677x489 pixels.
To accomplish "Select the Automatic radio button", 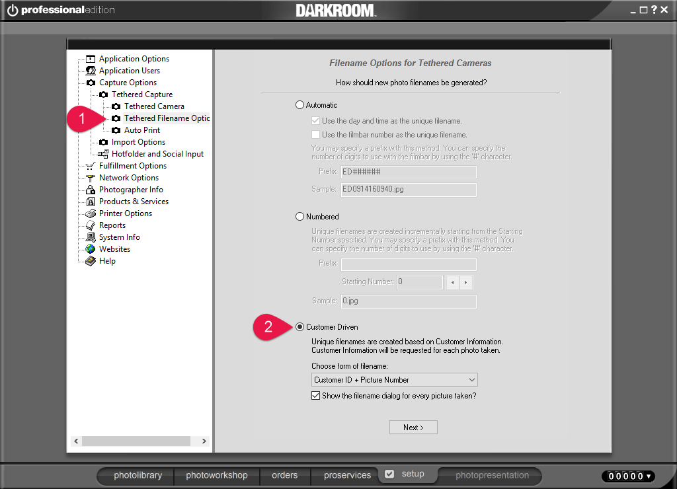I will (299, 105).
